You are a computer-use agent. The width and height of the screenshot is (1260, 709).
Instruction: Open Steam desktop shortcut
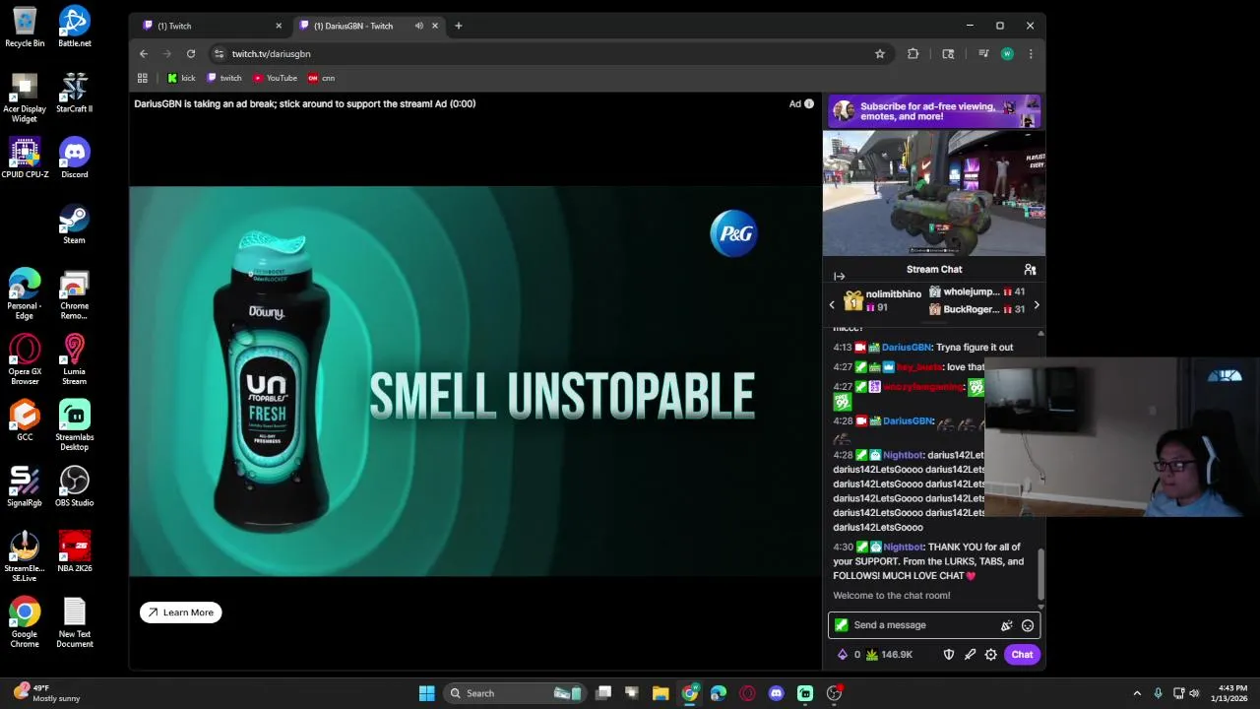[x=74, y=224]
